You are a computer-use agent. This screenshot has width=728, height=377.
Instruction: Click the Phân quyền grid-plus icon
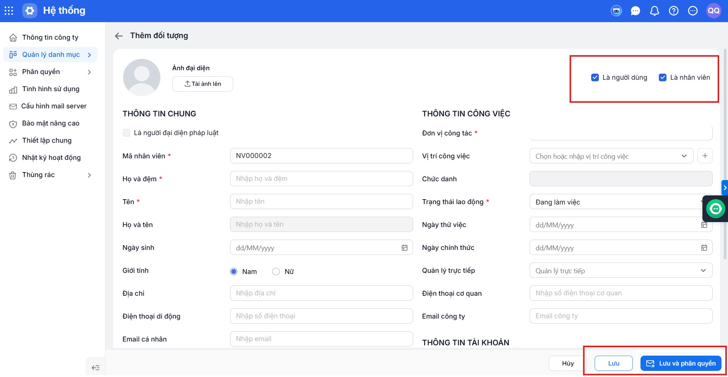click(13, 72)
